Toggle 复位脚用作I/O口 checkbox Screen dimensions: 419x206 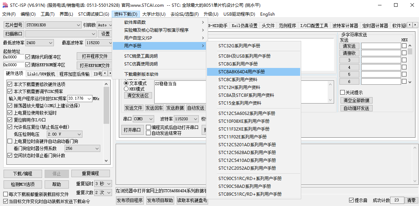tap(27, 120)
